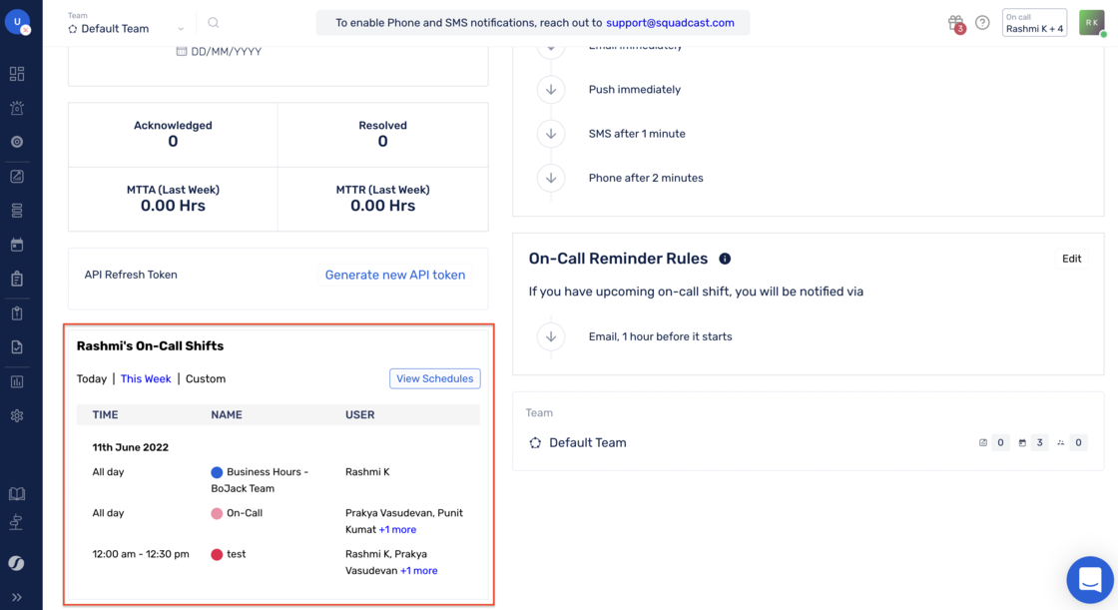
Task: Click Generate new API token
Action: 395,275
